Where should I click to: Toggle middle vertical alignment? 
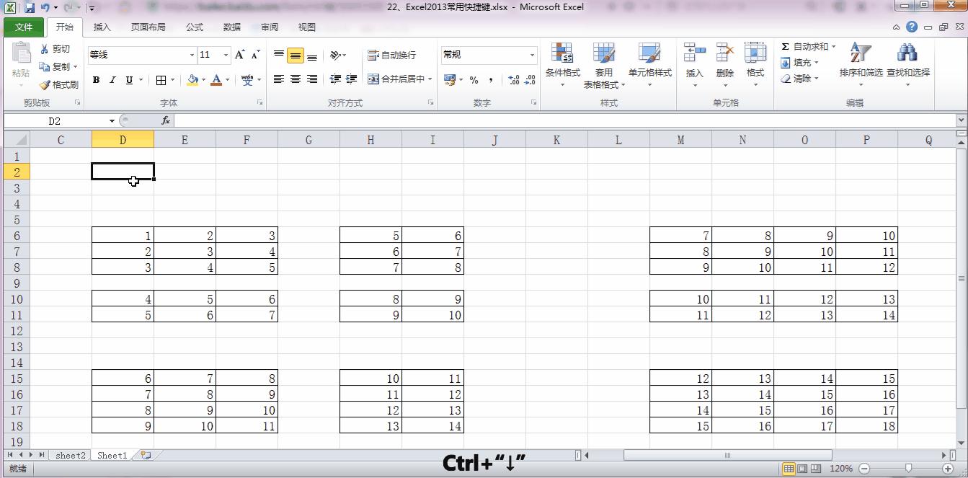click(296, 56)
